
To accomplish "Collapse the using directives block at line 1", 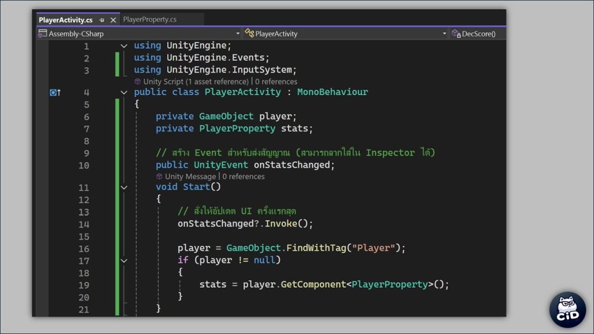I will (124, 46).
